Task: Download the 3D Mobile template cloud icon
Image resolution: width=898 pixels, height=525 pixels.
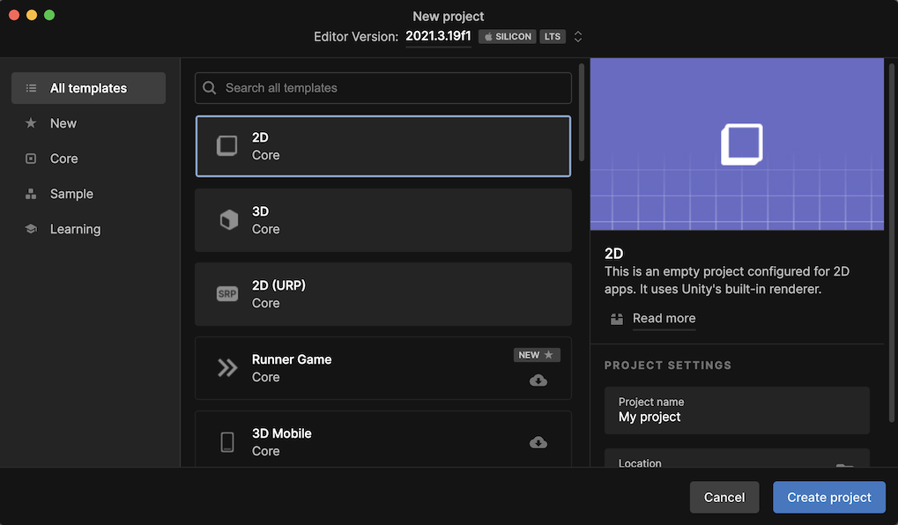Action: pyautogui.click(x=538, y=442)
